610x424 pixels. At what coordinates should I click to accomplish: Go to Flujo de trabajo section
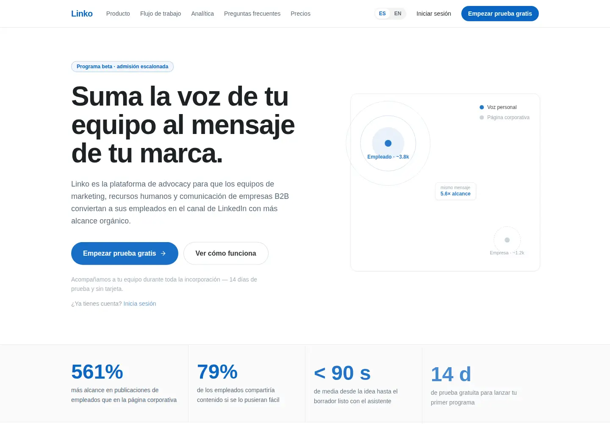tap(161, 14)
